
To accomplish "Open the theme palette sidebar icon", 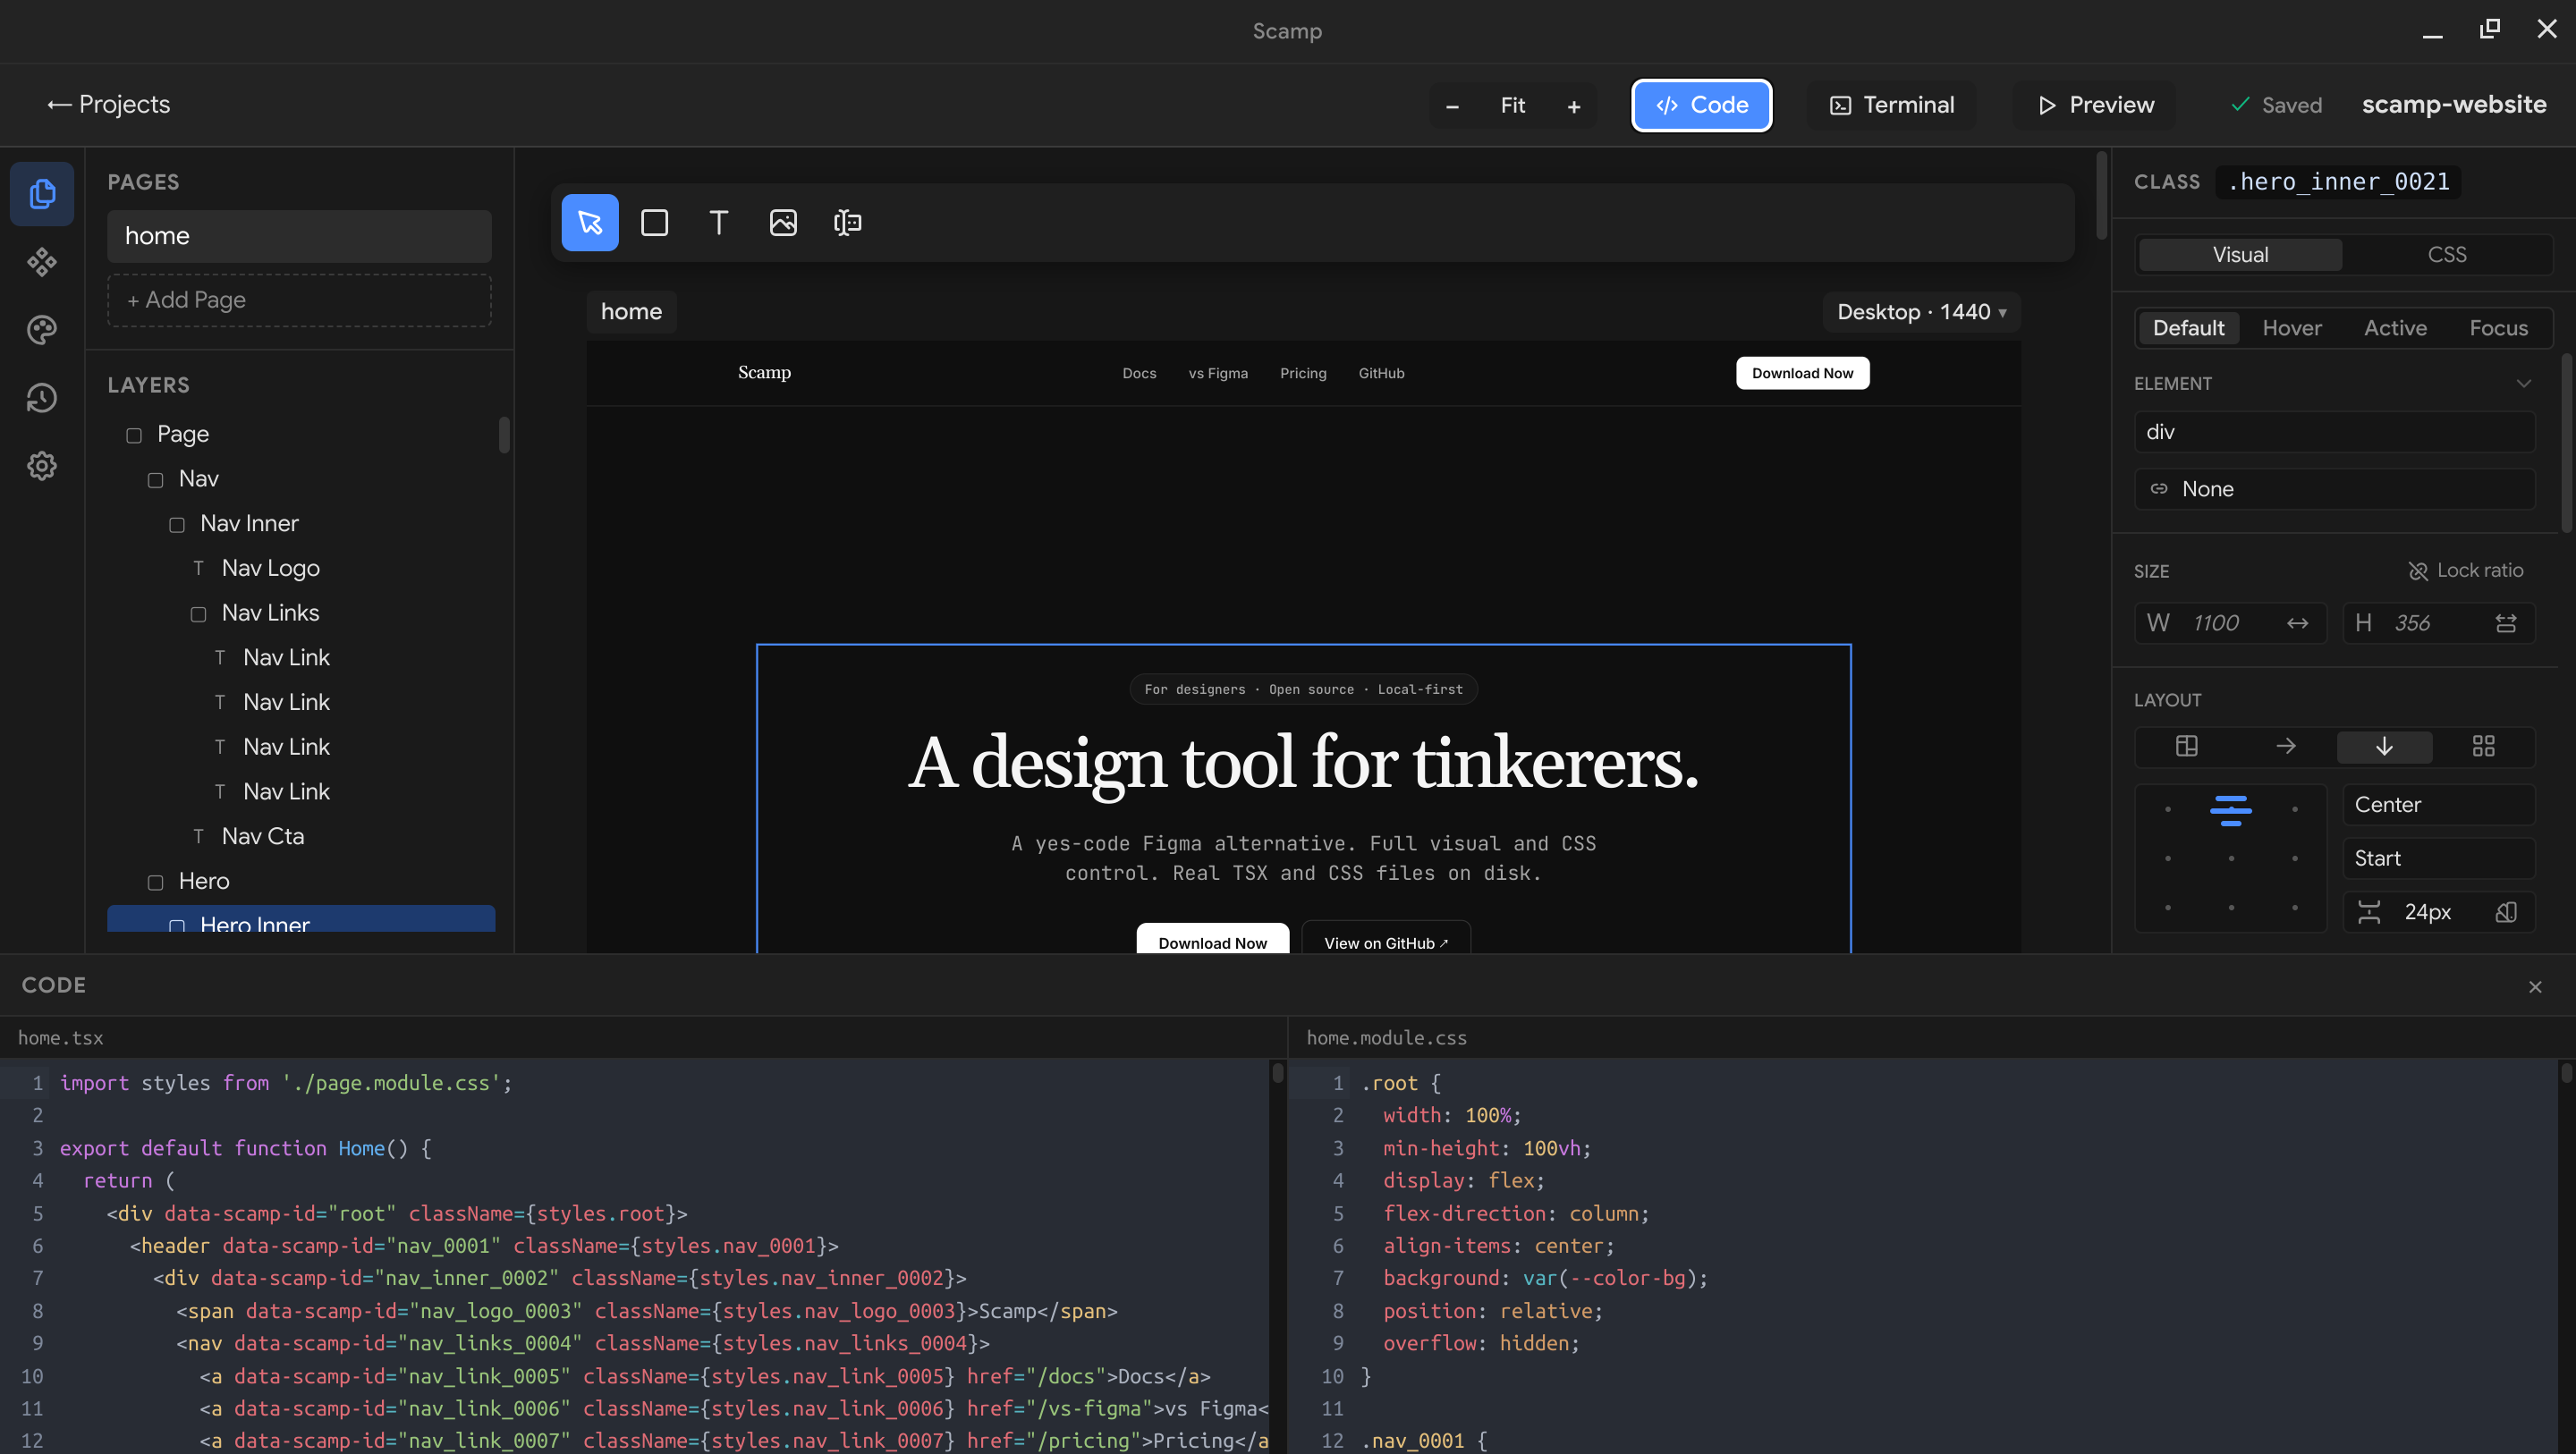I will tap(42, 330).
